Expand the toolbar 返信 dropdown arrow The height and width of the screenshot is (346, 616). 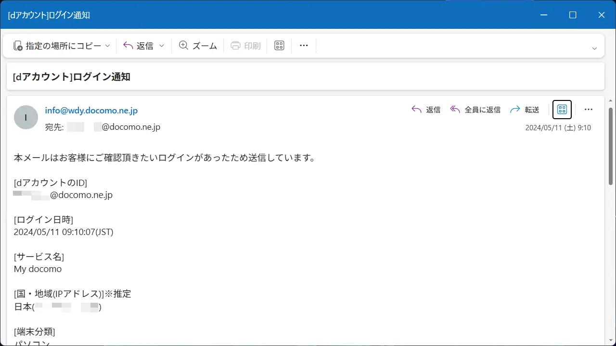click(x=162, y=46)
